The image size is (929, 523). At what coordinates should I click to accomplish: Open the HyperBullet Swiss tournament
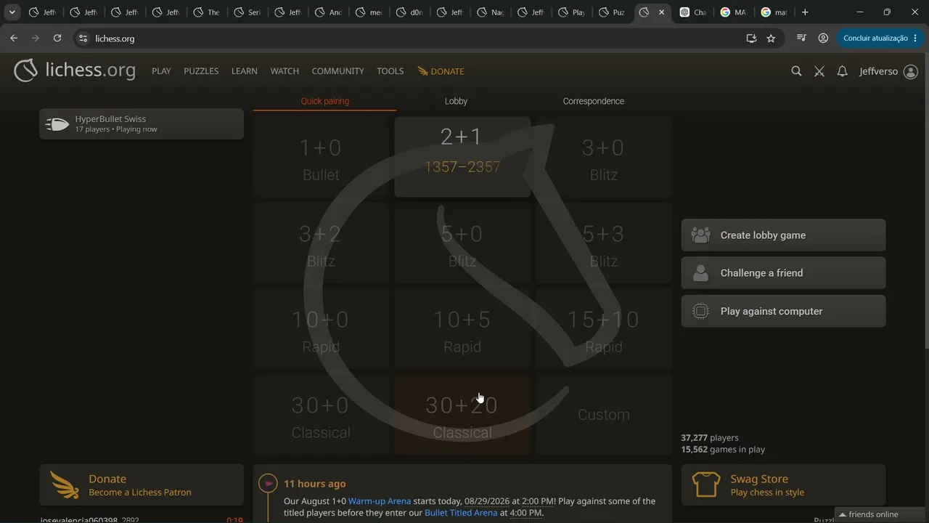(x=142, y=123)
